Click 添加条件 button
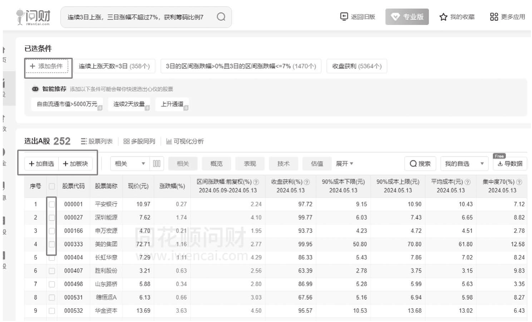This screenshot has height=322, width=532. coord(47,66)
